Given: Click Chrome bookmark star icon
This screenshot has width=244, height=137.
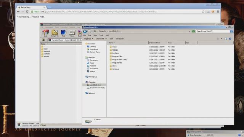Looking at the screenshot, I should (x=203, y=11).
